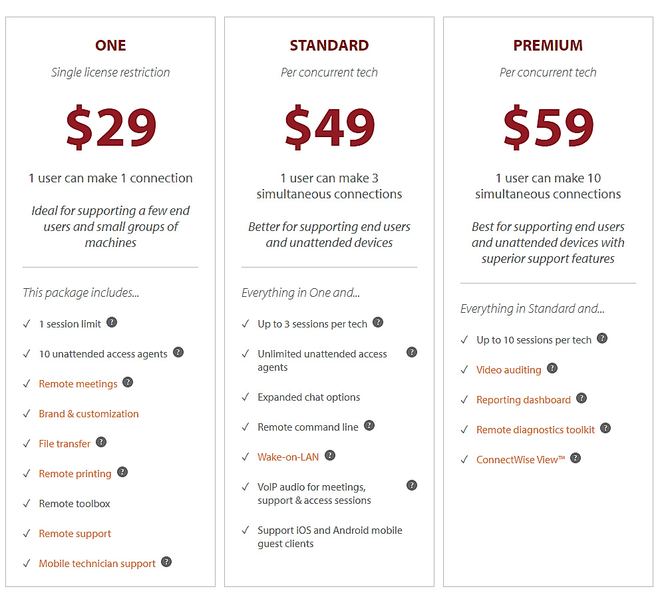Open the Remote meetings feature link
This screenshot has width=668, height=595.
[x=77, y=383]
